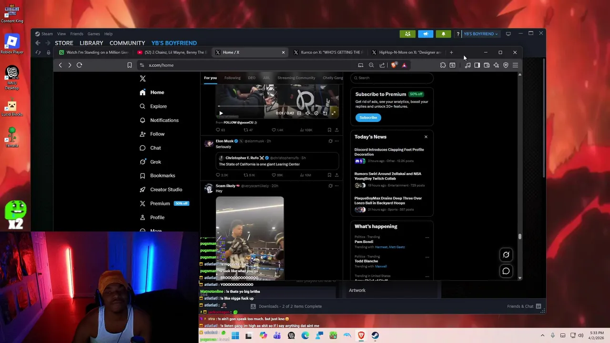Play the video in the top post
The image size is (610, 343).
(x=221, y=113)
